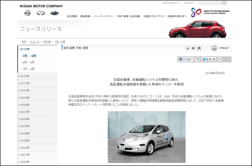The height and width of the screenshot is (166, 252).
Task: Open the 世界の日産サイト link
Action: pyautogui.click(x=171, y=3)
